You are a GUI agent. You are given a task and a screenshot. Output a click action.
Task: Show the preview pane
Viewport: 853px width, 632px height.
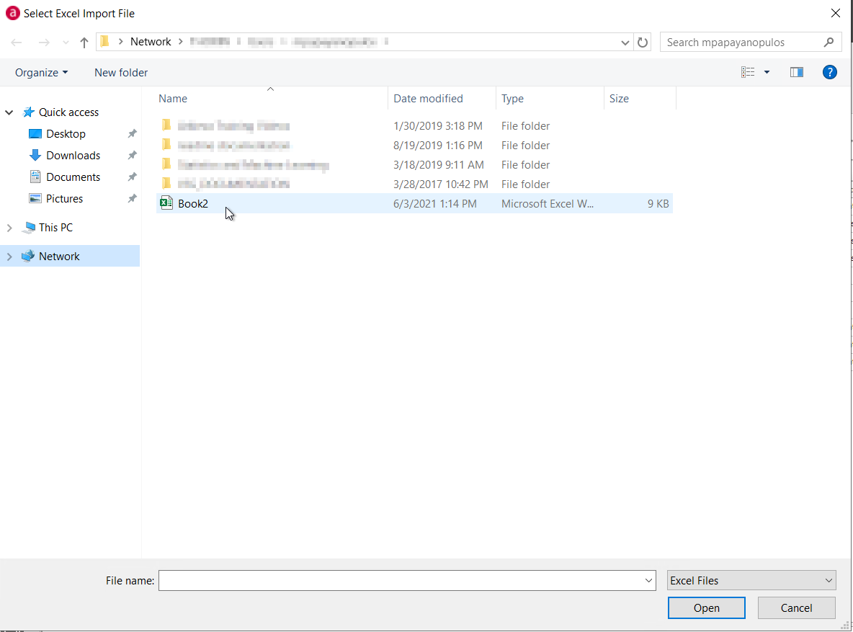click(796, 72)
